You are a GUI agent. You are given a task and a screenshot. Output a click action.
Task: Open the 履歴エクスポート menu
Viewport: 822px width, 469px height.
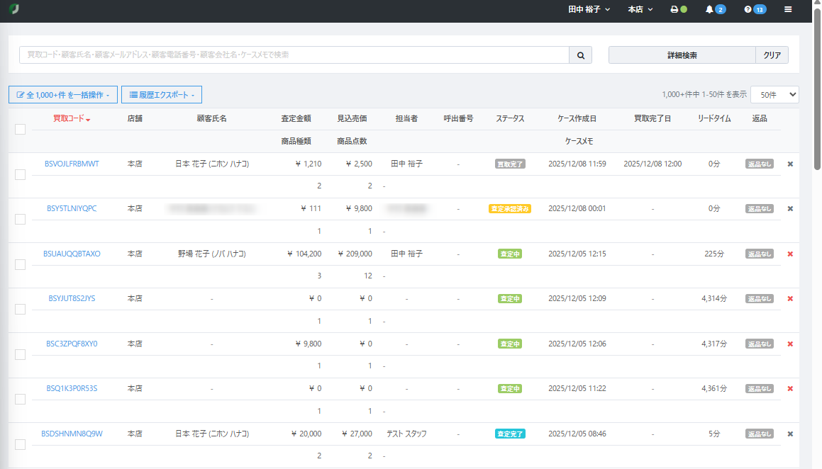tap(162, 94)
